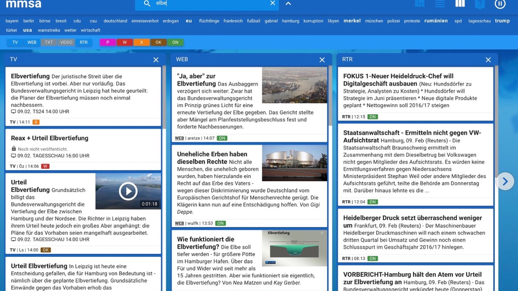This screenshot has width=518, height=291.
Task: Close the RTR column
Action: (x=488, y=59)
